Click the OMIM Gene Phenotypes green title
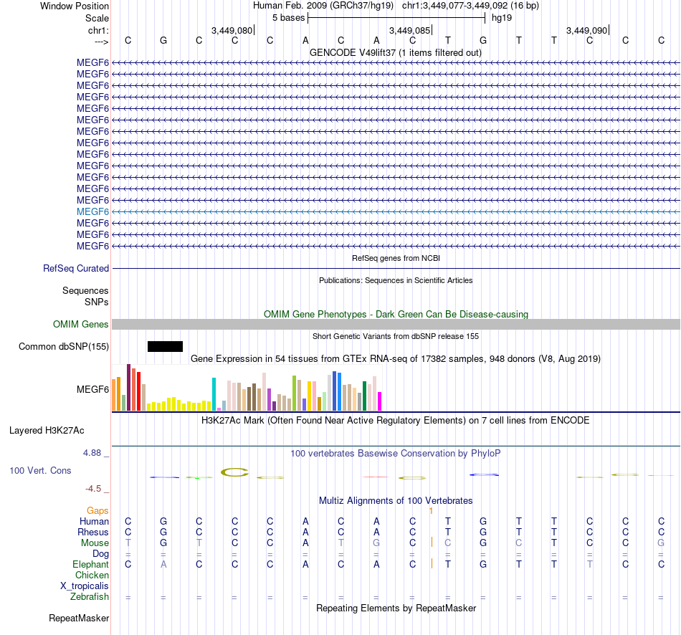Viewport: 681px width, 635px height. (396, 314)
